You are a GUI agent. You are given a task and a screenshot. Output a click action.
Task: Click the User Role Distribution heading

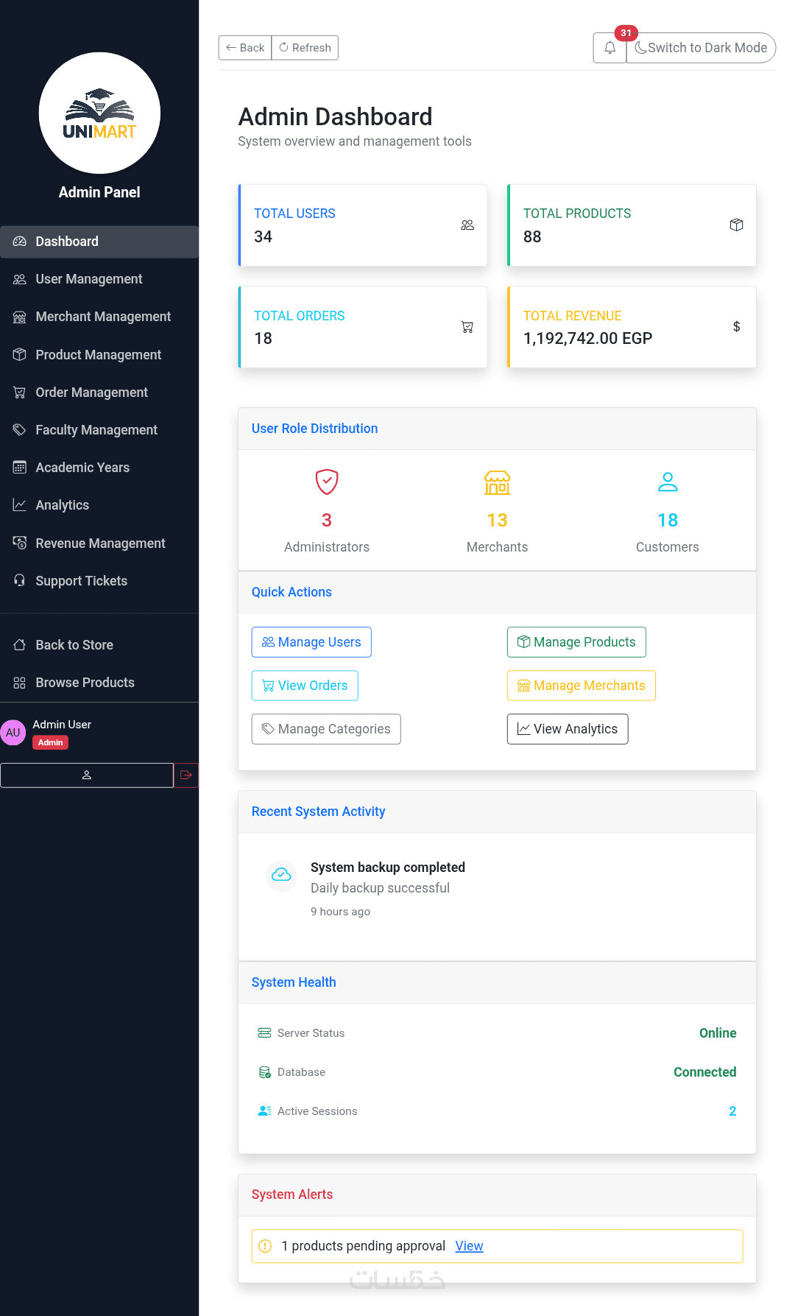tap(314, 429)
